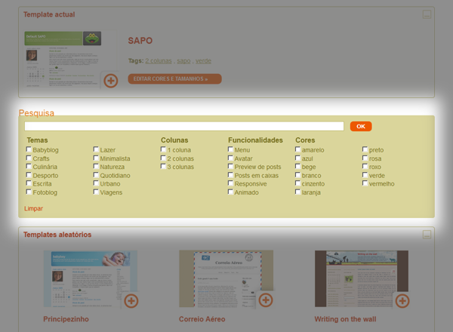Check the 2 colunas filter
The height and width of the screenshot is (332, 453).
click(163, 158)
